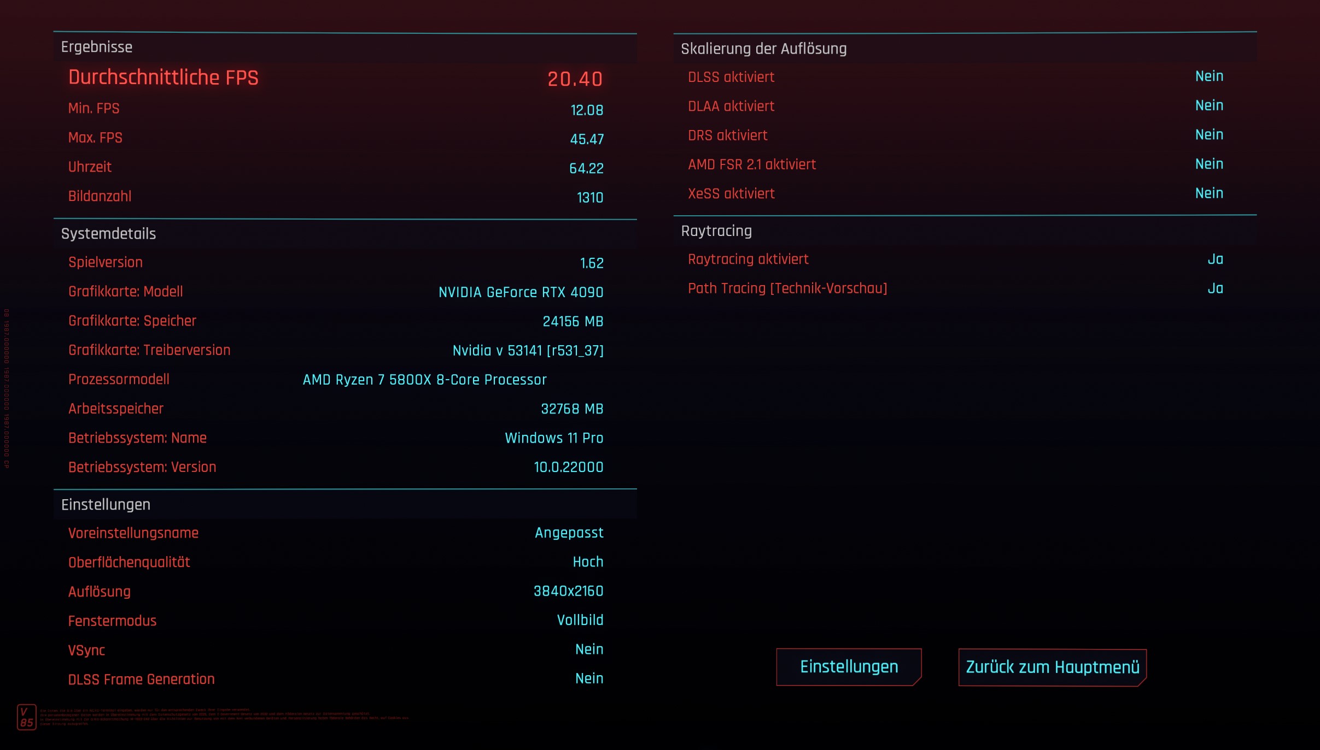Screen dimensions: 1320x750
Task: Click Path Tracing Ja value
Action: [1214, 288]
